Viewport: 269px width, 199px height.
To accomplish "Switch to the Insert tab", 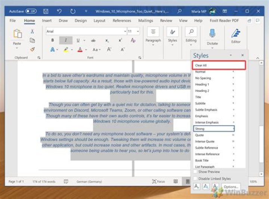I will click(x=47, y=21).
